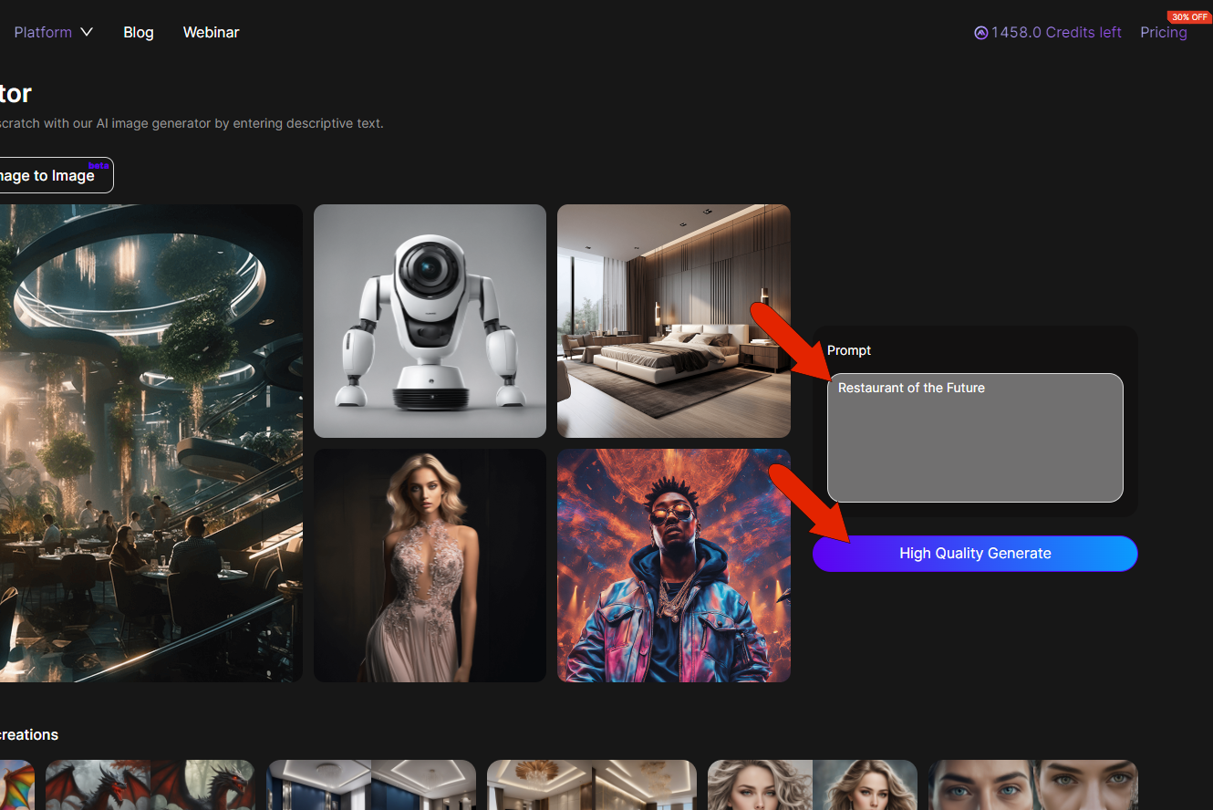1213x810 pixels.
Task: Open the gold chandelier lobby creation thumbnail
Action: [x=592, y=784]
